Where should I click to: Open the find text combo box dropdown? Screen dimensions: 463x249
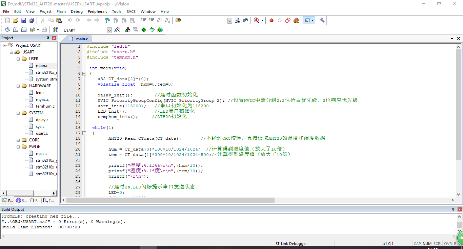coord(229,21)
